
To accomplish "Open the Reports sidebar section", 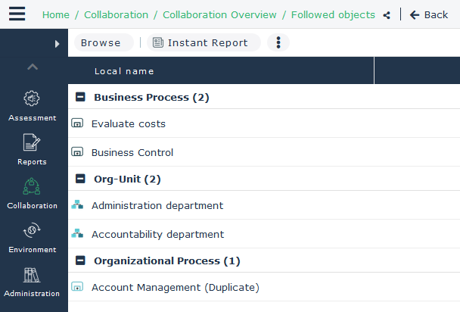I will pyautogui.click(x=32, y=149).
